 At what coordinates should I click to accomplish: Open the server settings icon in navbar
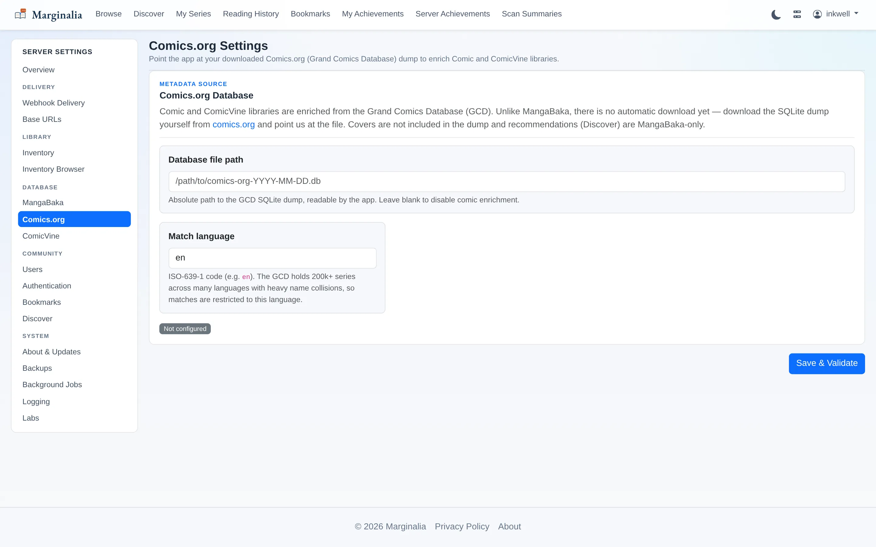[x=797, y=14]
